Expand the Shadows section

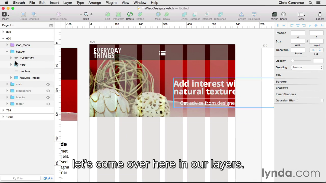tap(282, 88)
